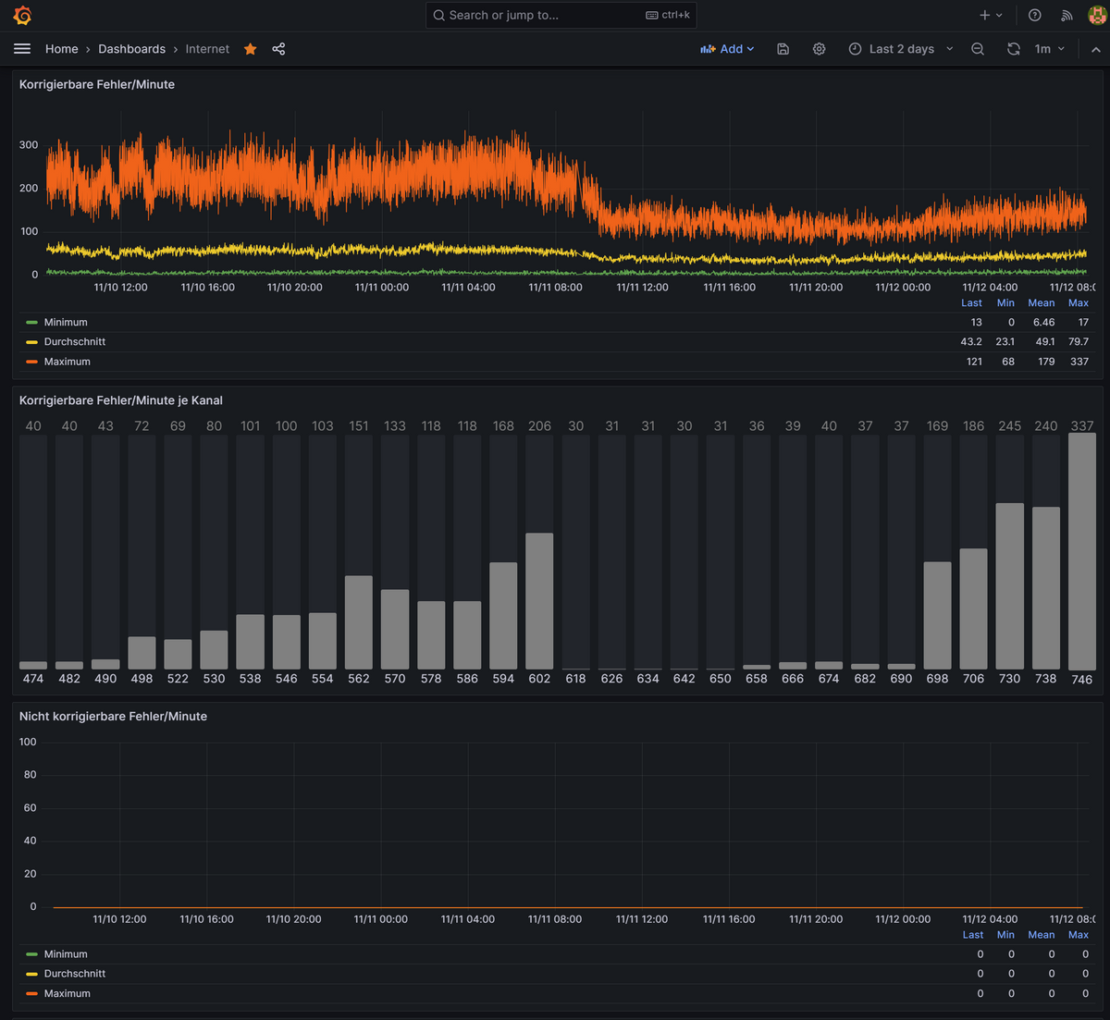This screenshot has height=1020, width=1110.
Task: Collapse top bar with the chevron up
Action: pos(1096,49)
